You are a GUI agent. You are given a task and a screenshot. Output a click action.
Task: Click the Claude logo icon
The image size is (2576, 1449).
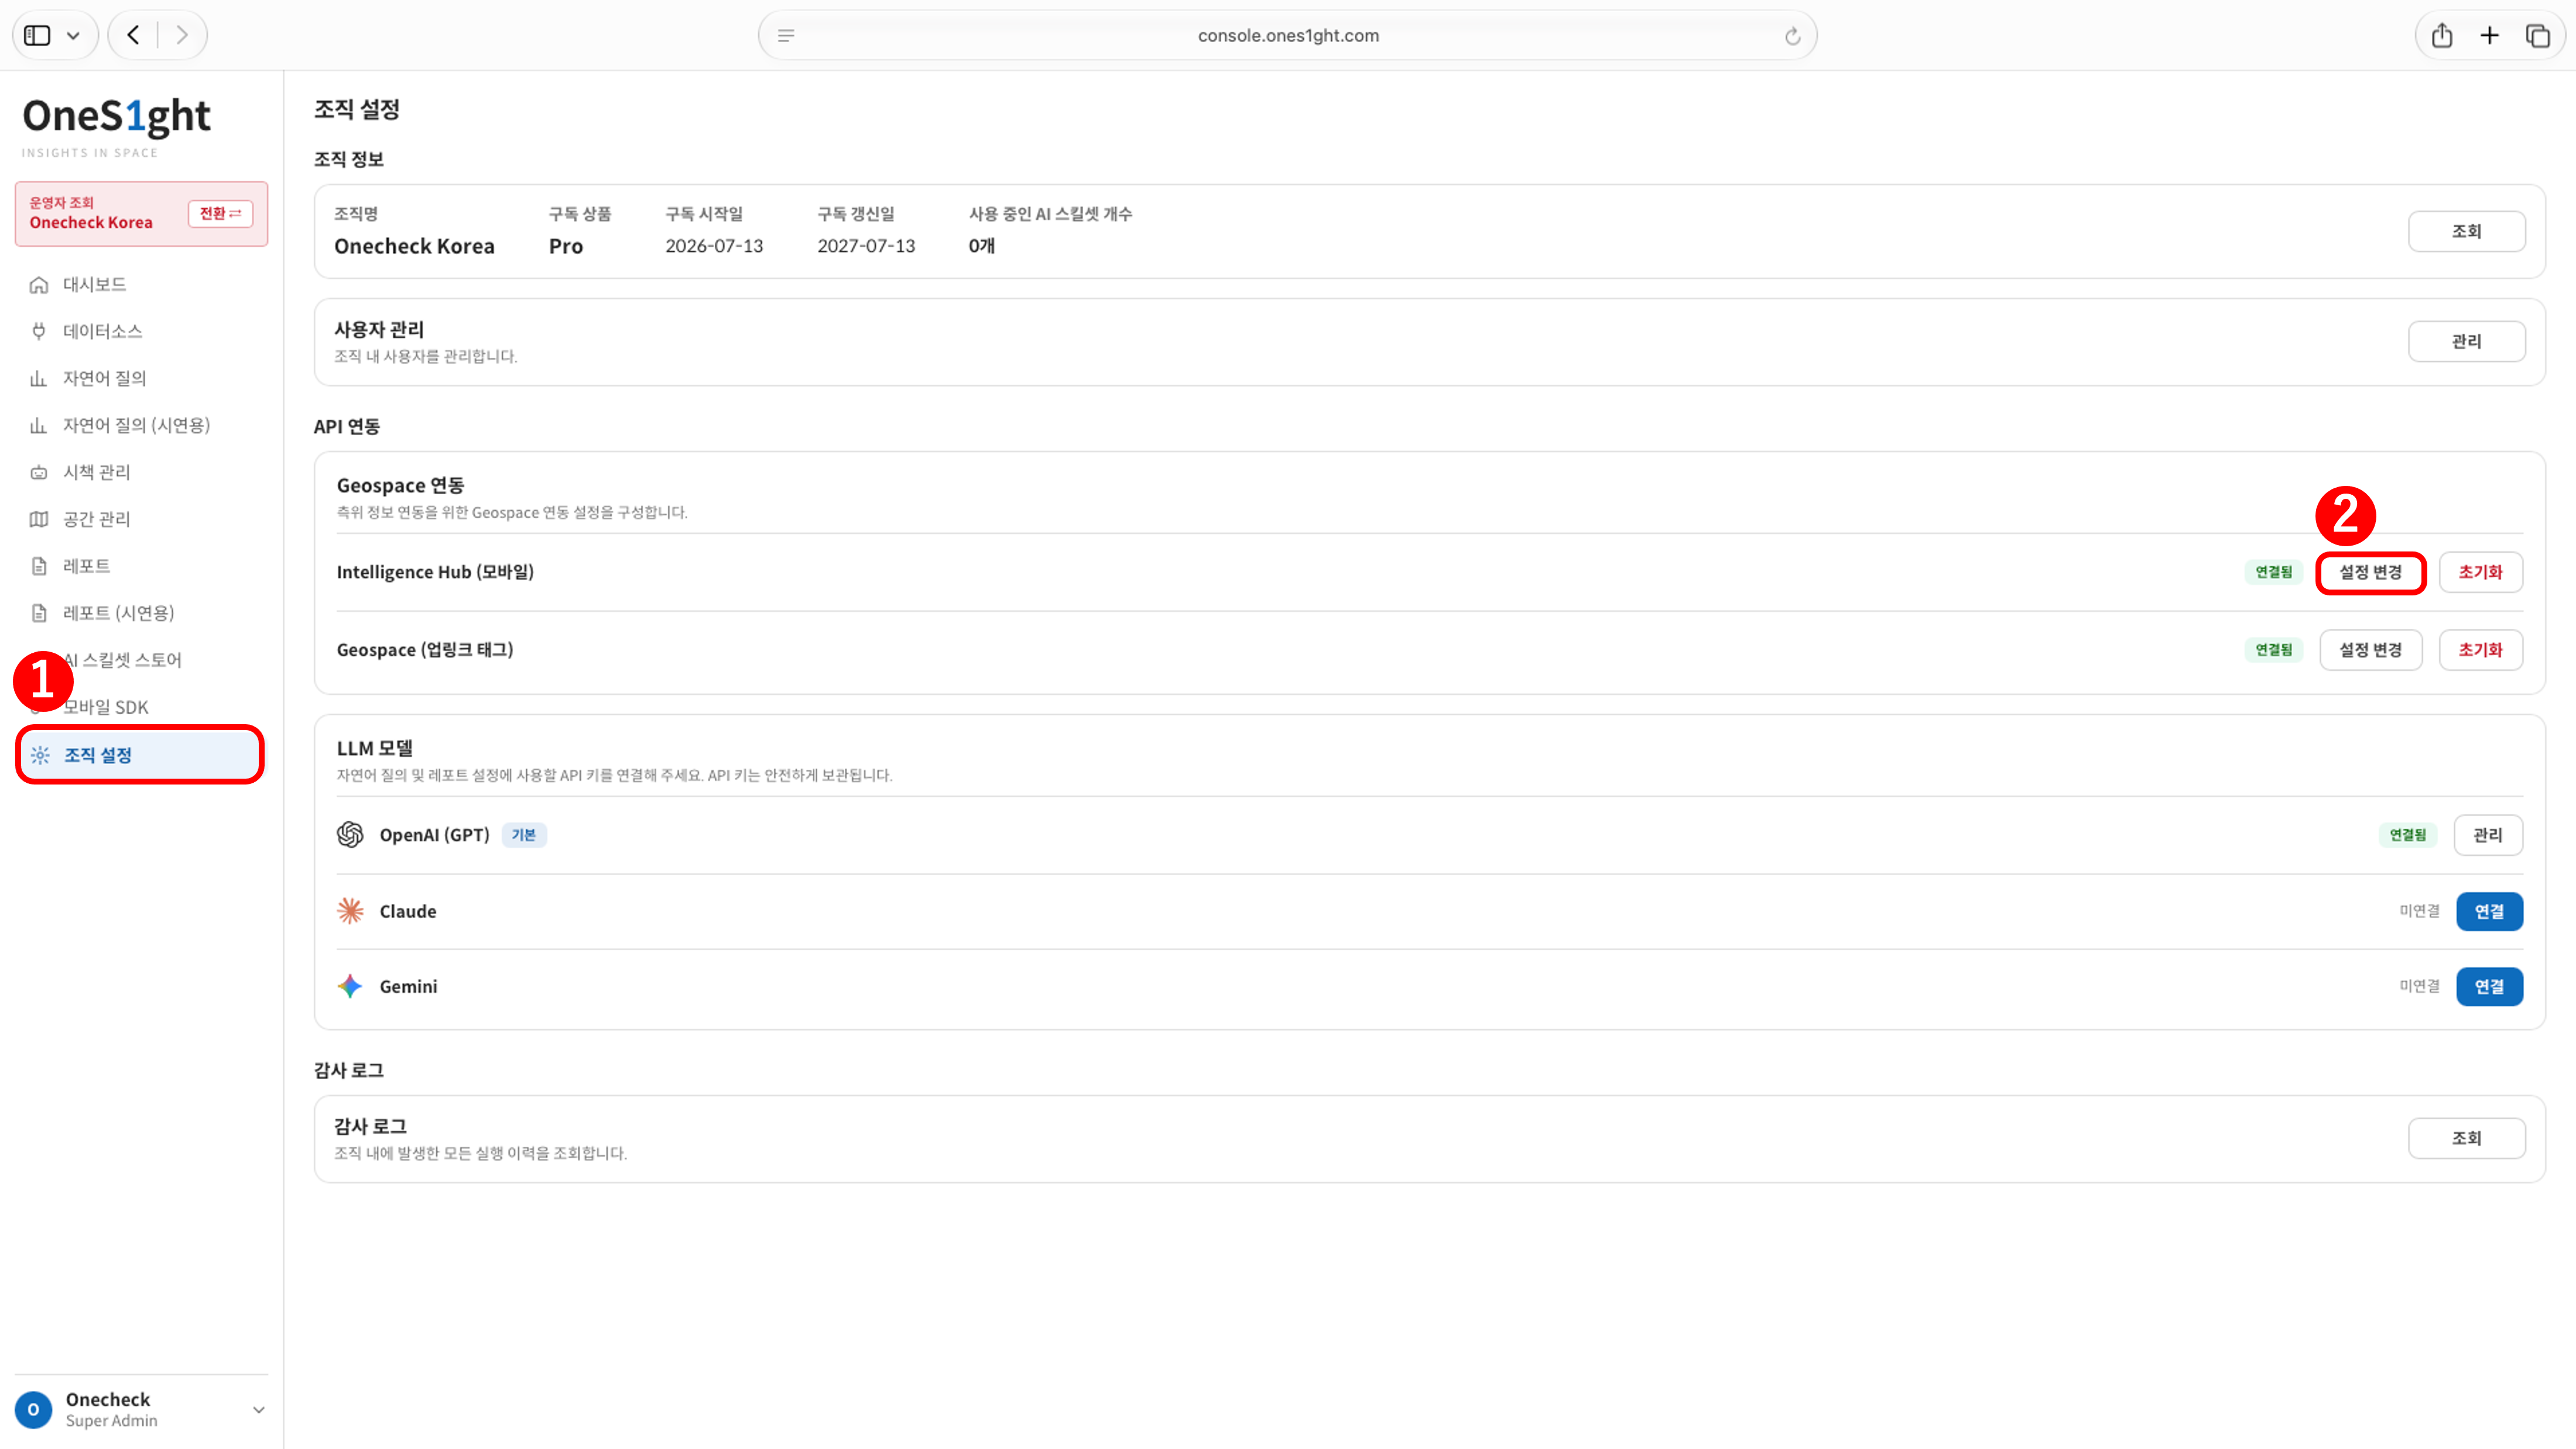pos(350,911)
